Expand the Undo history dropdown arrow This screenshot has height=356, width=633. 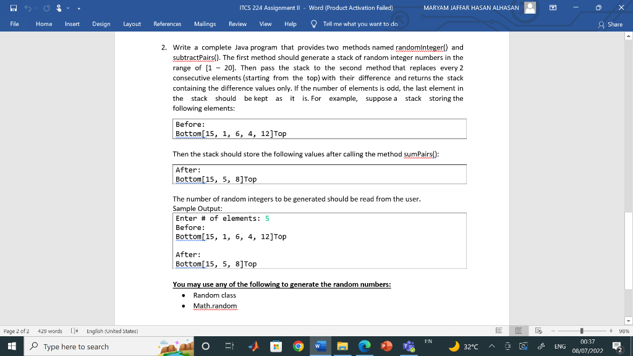(x=36, y=8)
